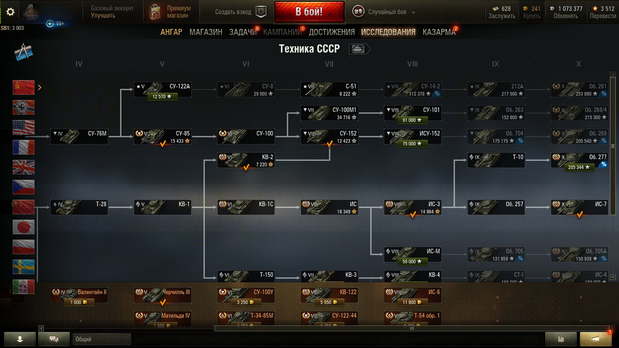Viewport: 619px width, 348px height.
Task: Open the session statistics bar-chart icon
Action: tap(561, 339)
